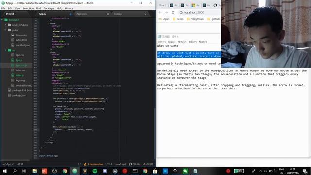This screenshot has height=175, width=311.
Task: Open serviceWorker.js in the tree
Action: 23,86
